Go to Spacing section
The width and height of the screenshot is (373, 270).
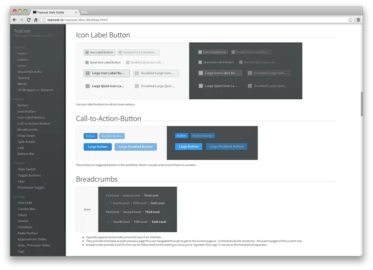tap(23, 78)
